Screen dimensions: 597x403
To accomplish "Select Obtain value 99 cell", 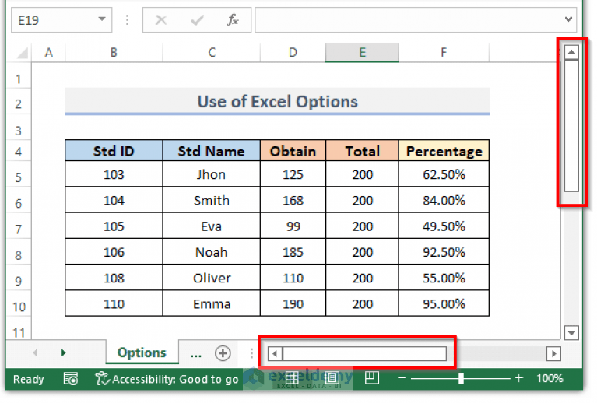I will click(293, 227).
